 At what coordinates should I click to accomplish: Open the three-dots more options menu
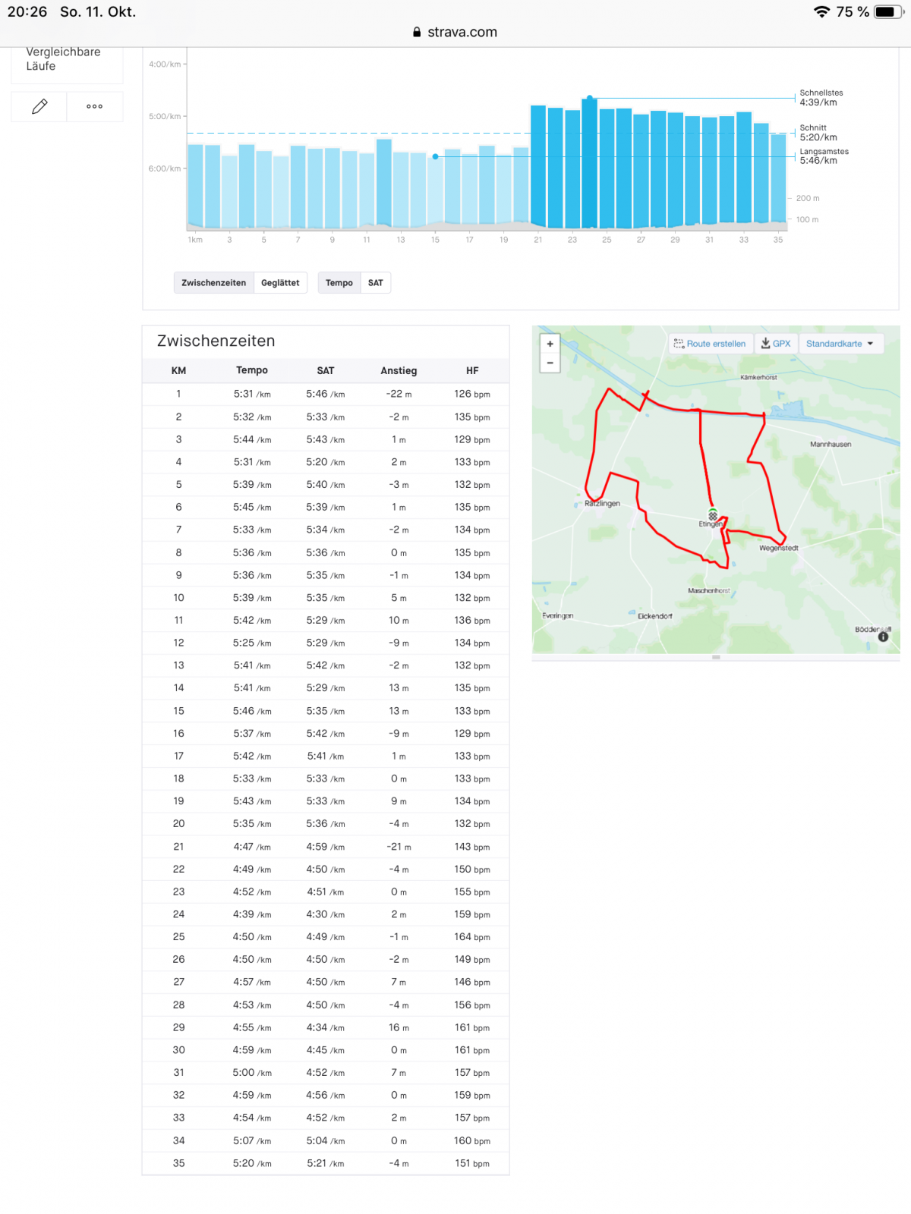pyautogui.click(x=95, y=106)
